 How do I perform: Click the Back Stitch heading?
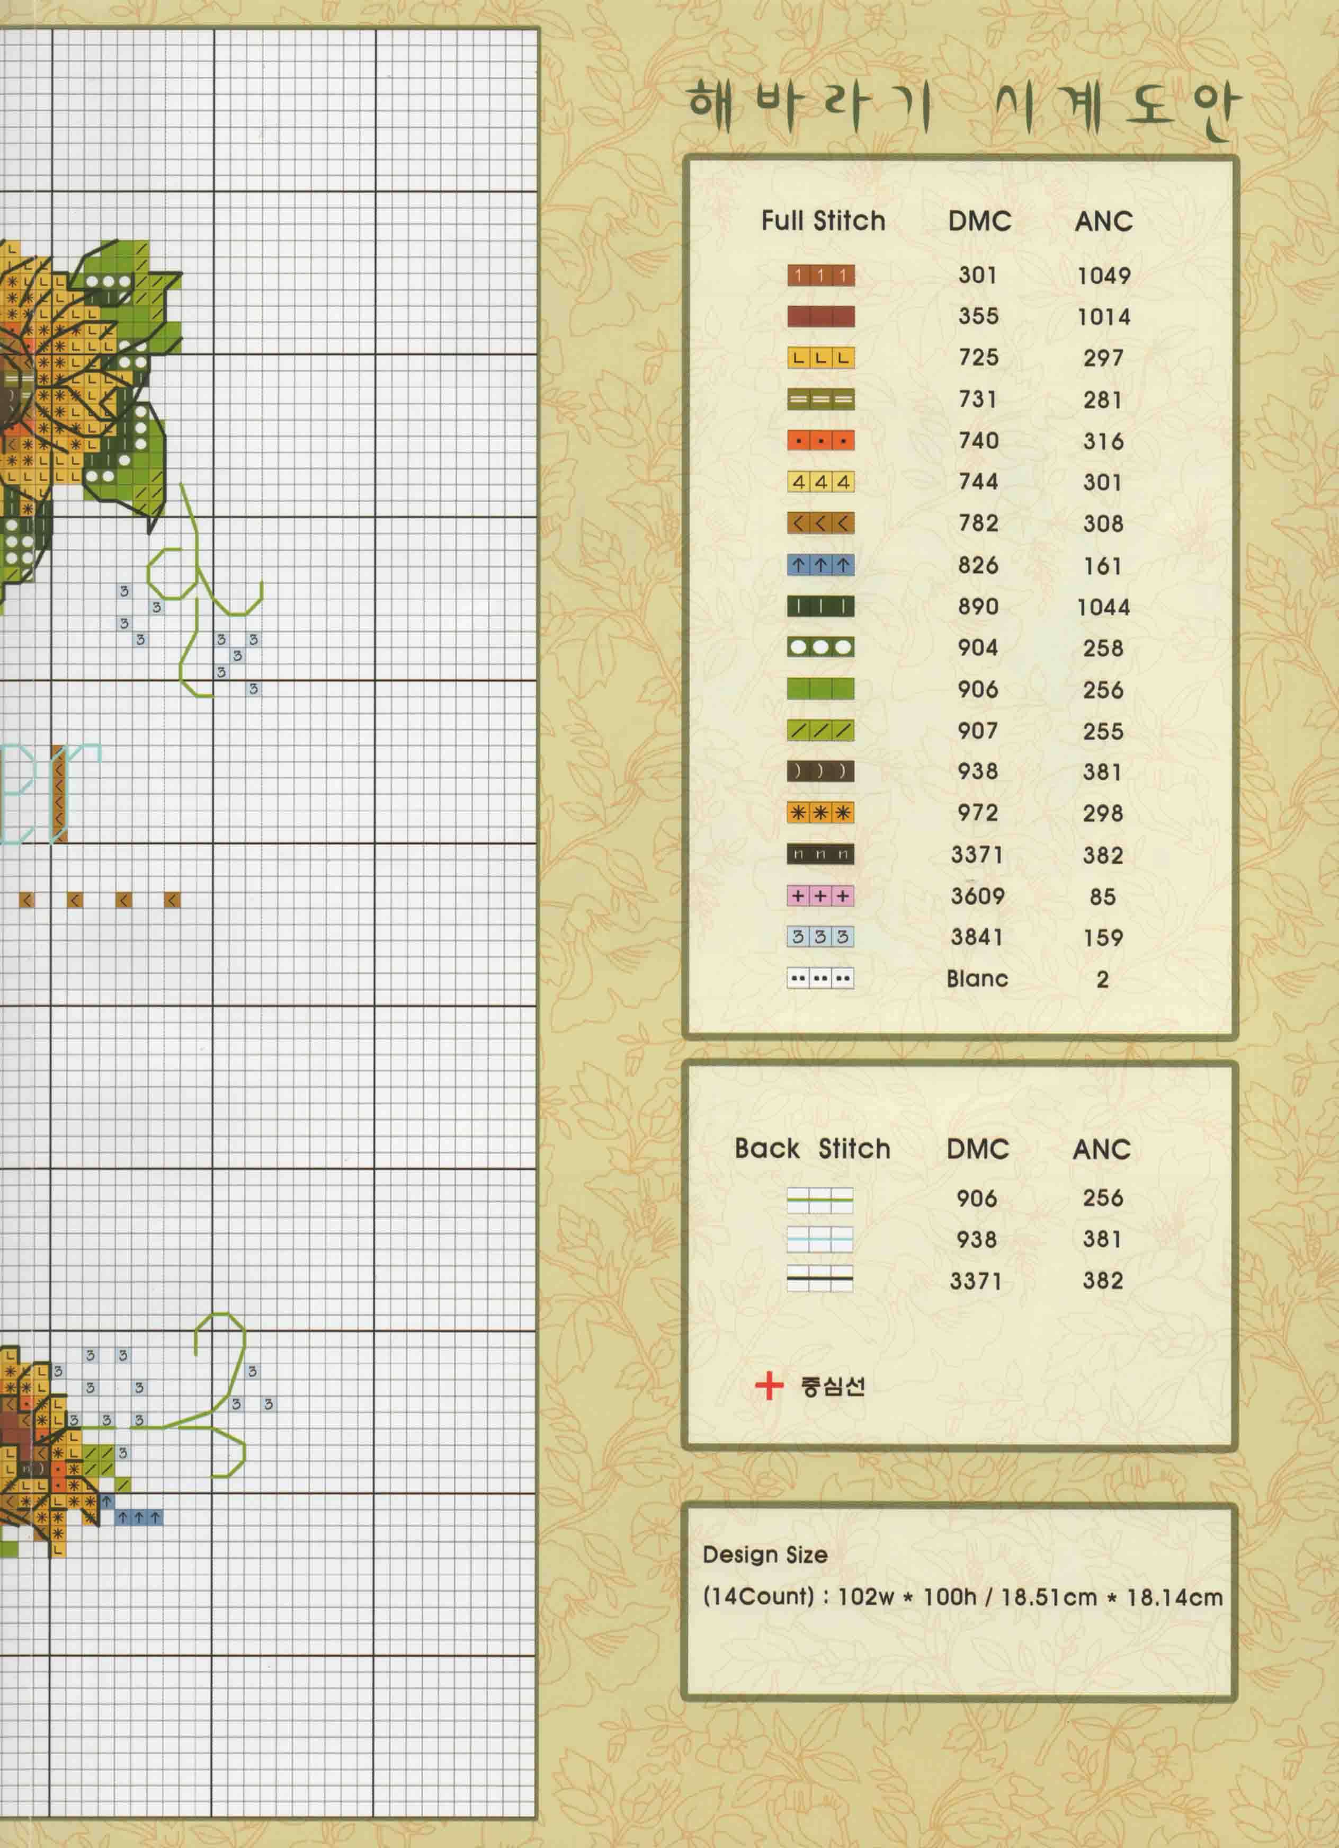(812, 1149)
